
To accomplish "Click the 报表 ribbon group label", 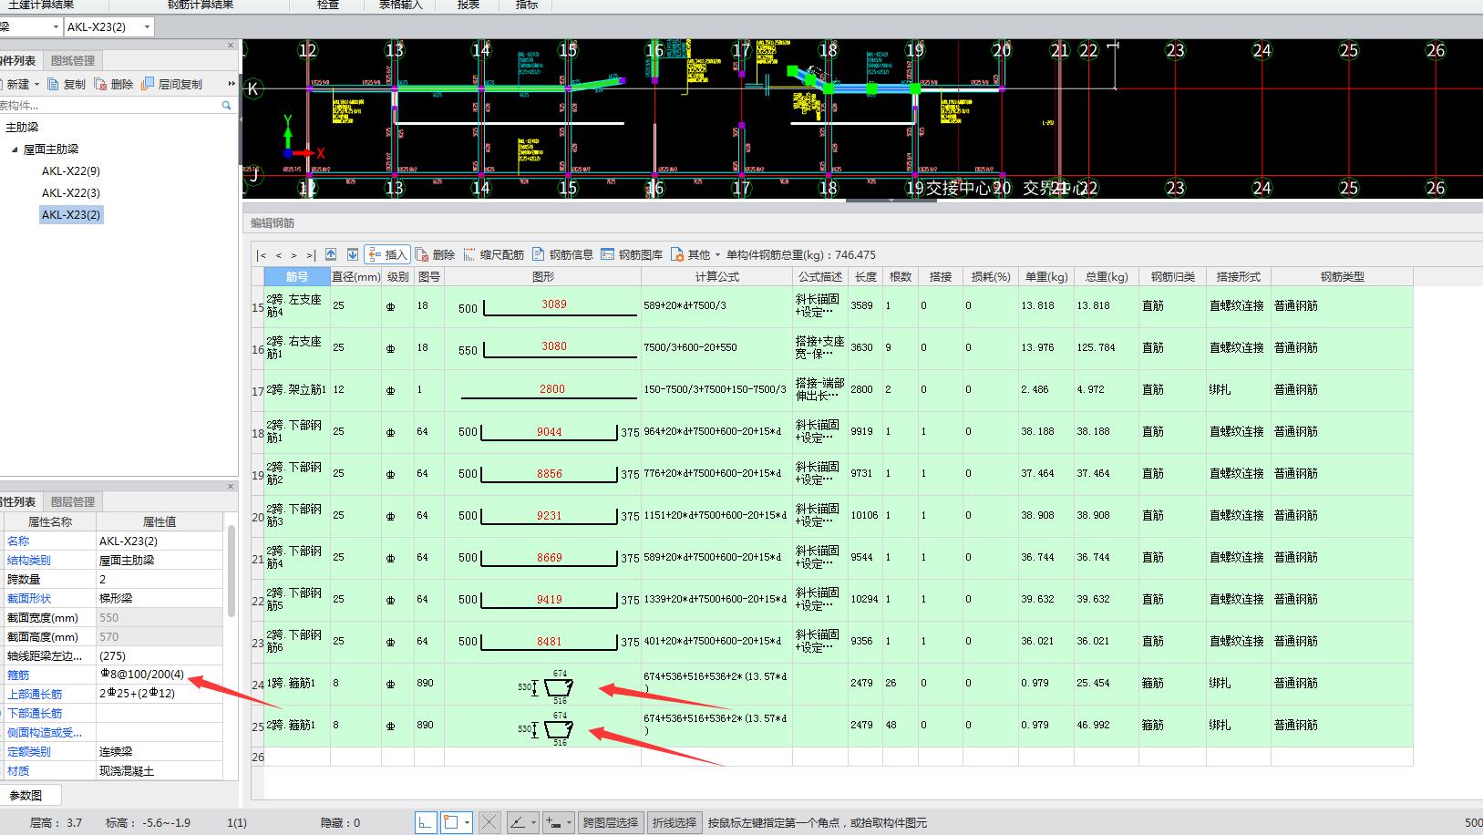I will click(469, 5).
